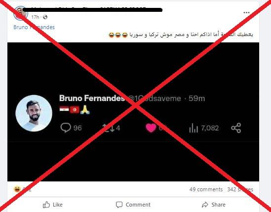The height and width of the screenshot is (212, 271).
Task: Open the 342 shares list
Action: pos(240,189)
